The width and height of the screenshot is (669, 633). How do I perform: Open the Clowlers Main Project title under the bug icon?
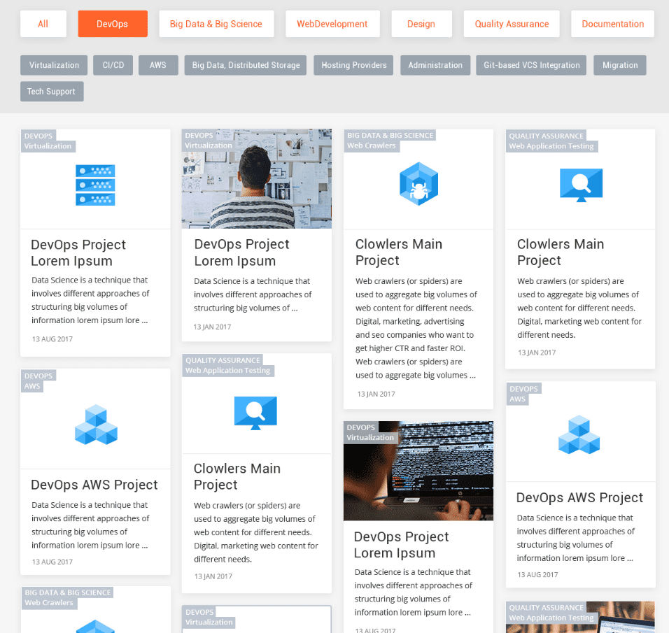tap(399, 252)
